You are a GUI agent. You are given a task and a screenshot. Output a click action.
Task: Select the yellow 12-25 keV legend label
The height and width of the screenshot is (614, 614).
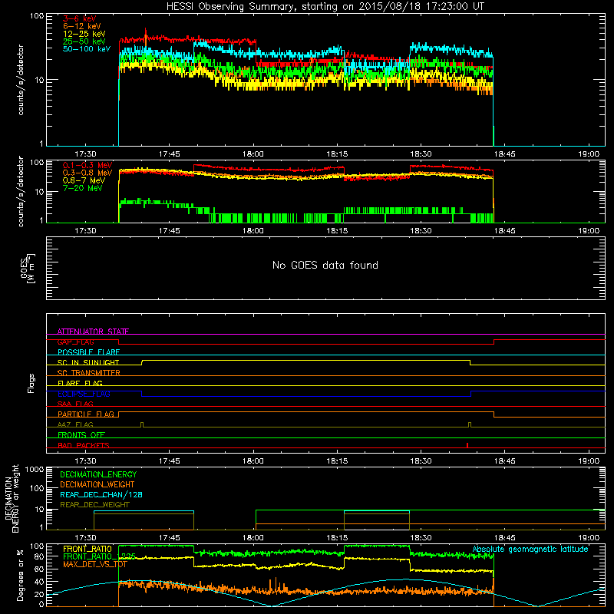pos(84,34)
